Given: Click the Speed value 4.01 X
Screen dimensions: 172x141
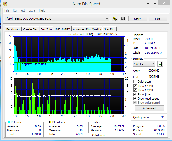Looking at the screenshot, I should click(x=160, y=134).
